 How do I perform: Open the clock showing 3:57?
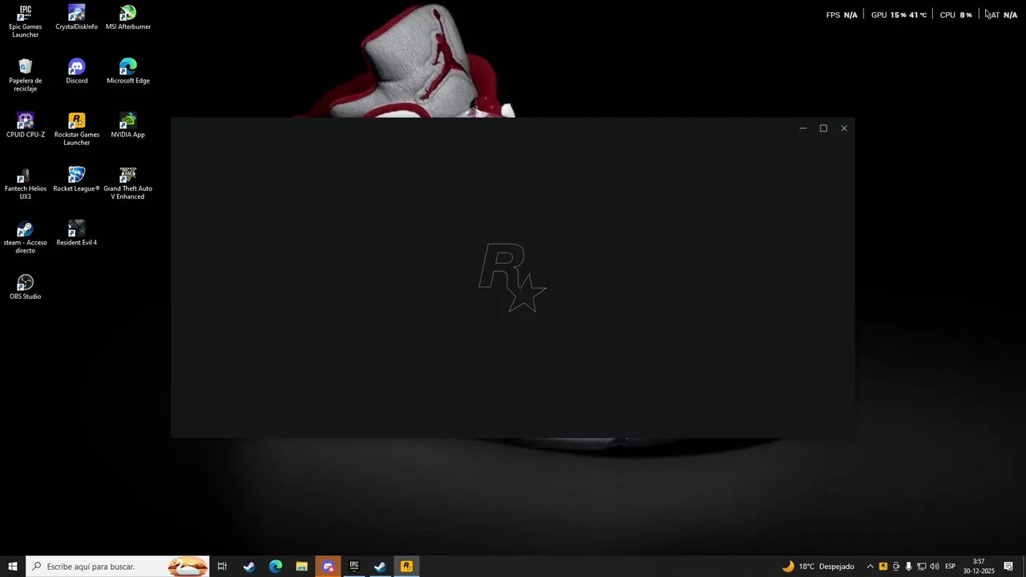click(x=979, y=567)
